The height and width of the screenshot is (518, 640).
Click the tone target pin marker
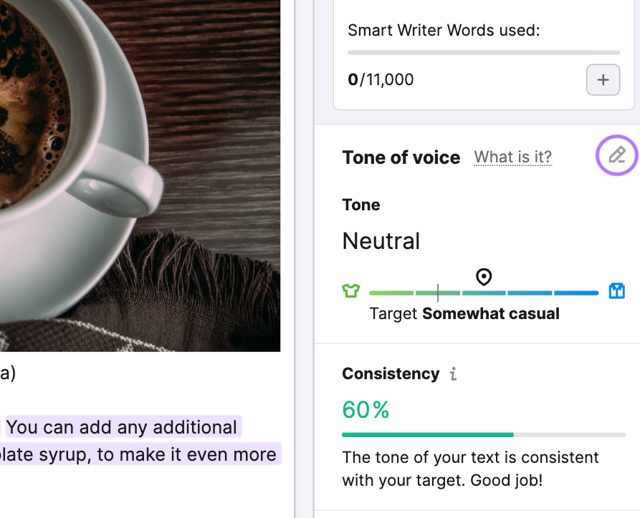(484, 278)
